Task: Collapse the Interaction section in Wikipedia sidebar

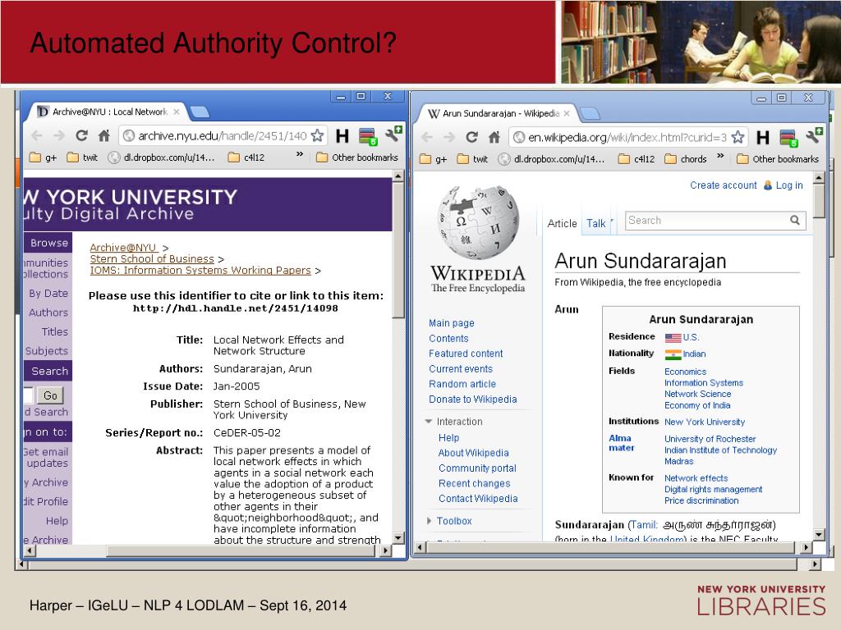Action: pos(429,422)
